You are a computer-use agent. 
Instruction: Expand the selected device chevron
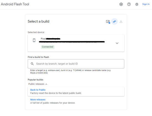click(117, 43)
